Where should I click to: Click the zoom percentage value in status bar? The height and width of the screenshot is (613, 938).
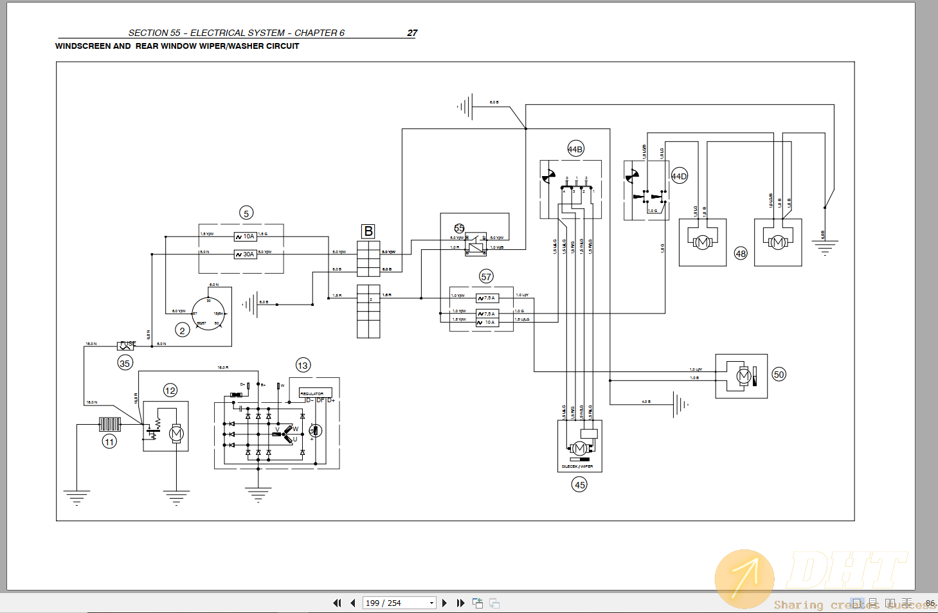(930, 603)
